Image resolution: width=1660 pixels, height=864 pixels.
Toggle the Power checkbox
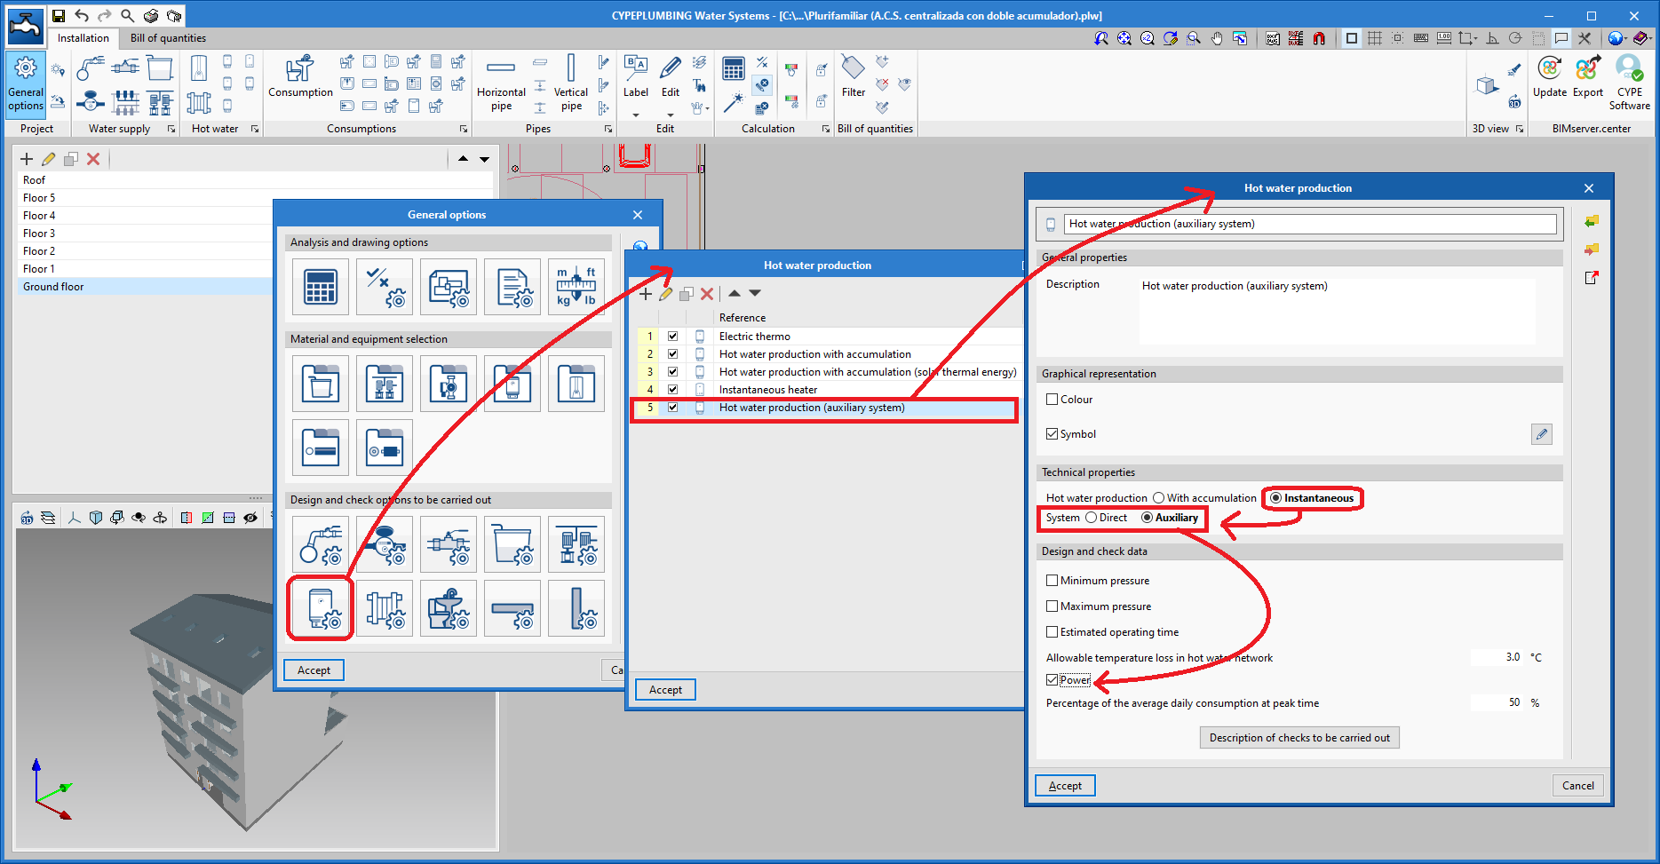pos(1052,680)
